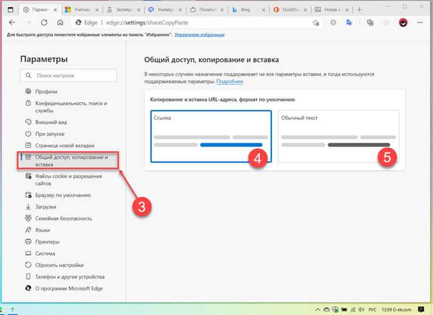This screenshot has height=315, width=433.
Task: Go to "Загрузки" settings section
Action: (x=46, y=207)
